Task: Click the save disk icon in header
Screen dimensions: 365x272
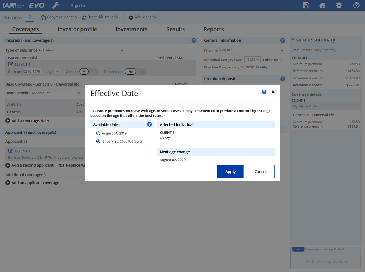Action: coord(306,5)
